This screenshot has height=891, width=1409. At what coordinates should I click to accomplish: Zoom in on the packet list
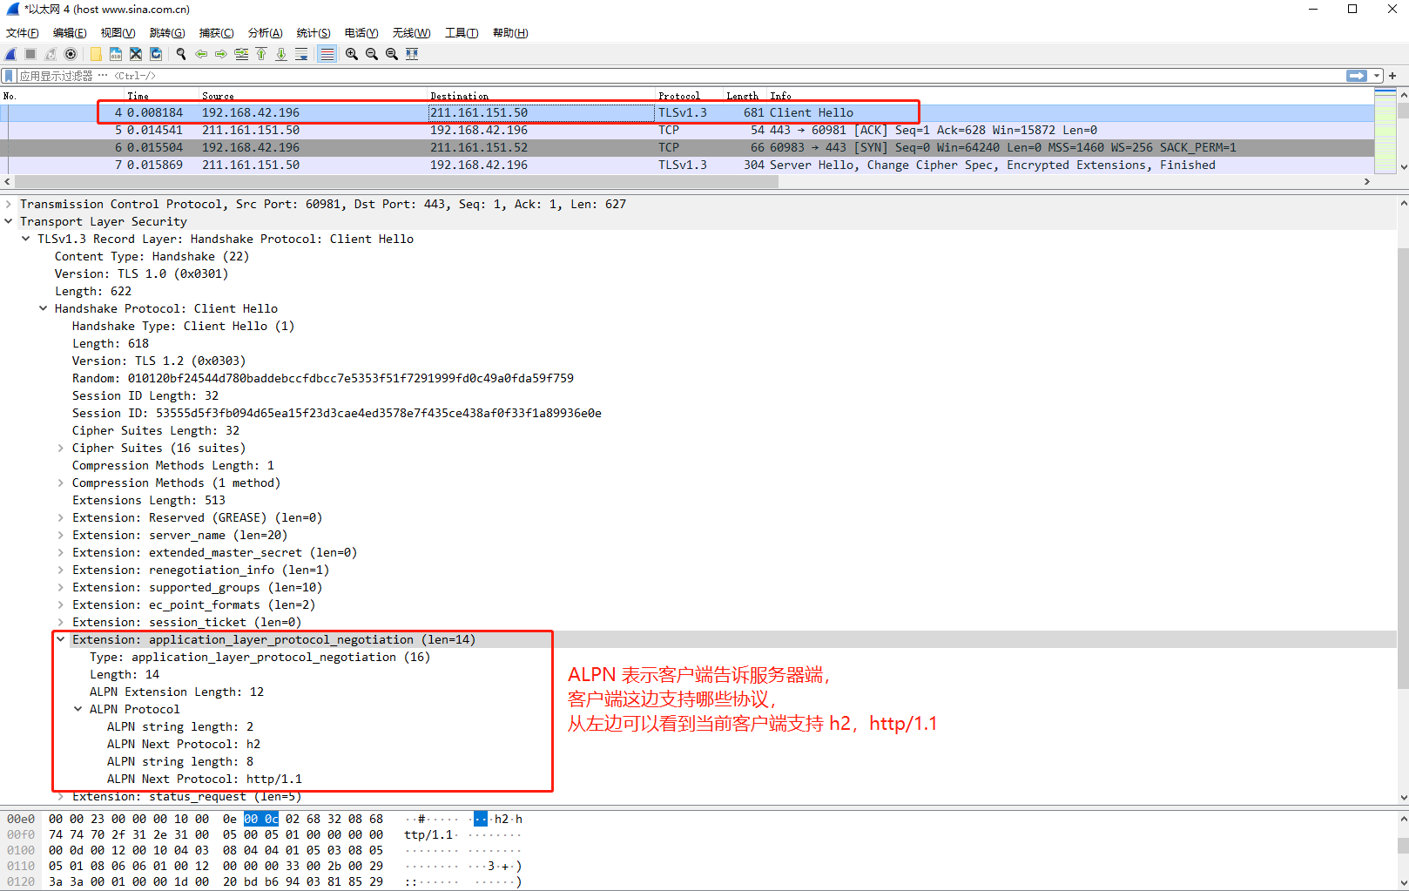click(x=350, y=54)
